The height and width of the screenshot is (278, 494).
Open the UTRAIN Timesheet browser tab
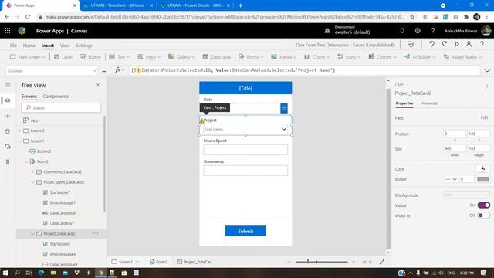click(117, 5)
